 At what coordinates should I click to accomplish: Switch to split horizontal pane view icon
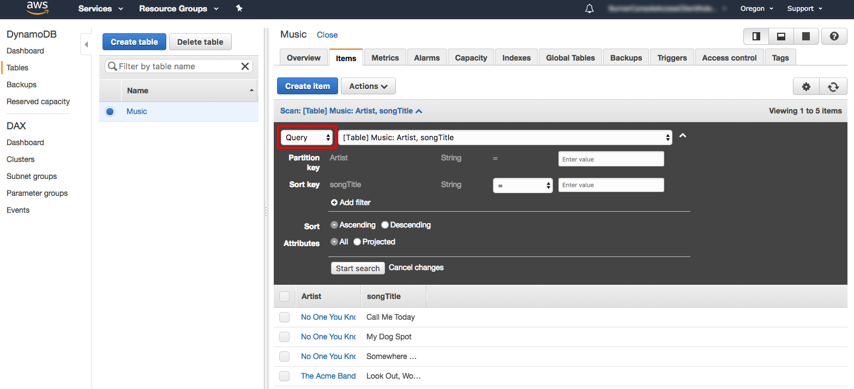point(781,36)
